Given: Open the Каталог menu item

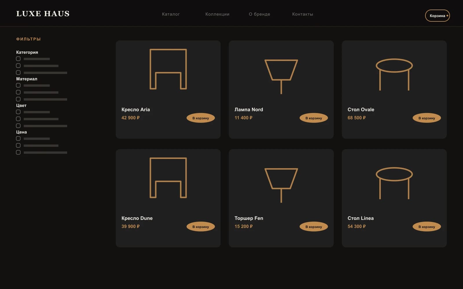Looking at the screenshot, I should [171, 14].
